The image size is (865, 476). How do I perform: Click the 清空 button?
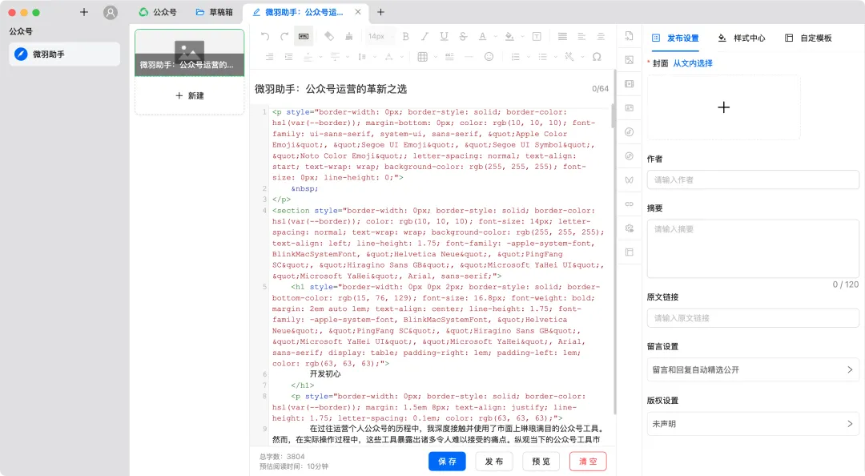tap(588, 461)
